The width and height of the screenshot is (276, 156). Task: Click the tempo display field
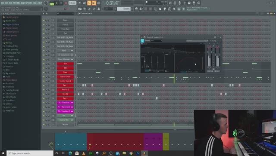(x=72, y=3)
